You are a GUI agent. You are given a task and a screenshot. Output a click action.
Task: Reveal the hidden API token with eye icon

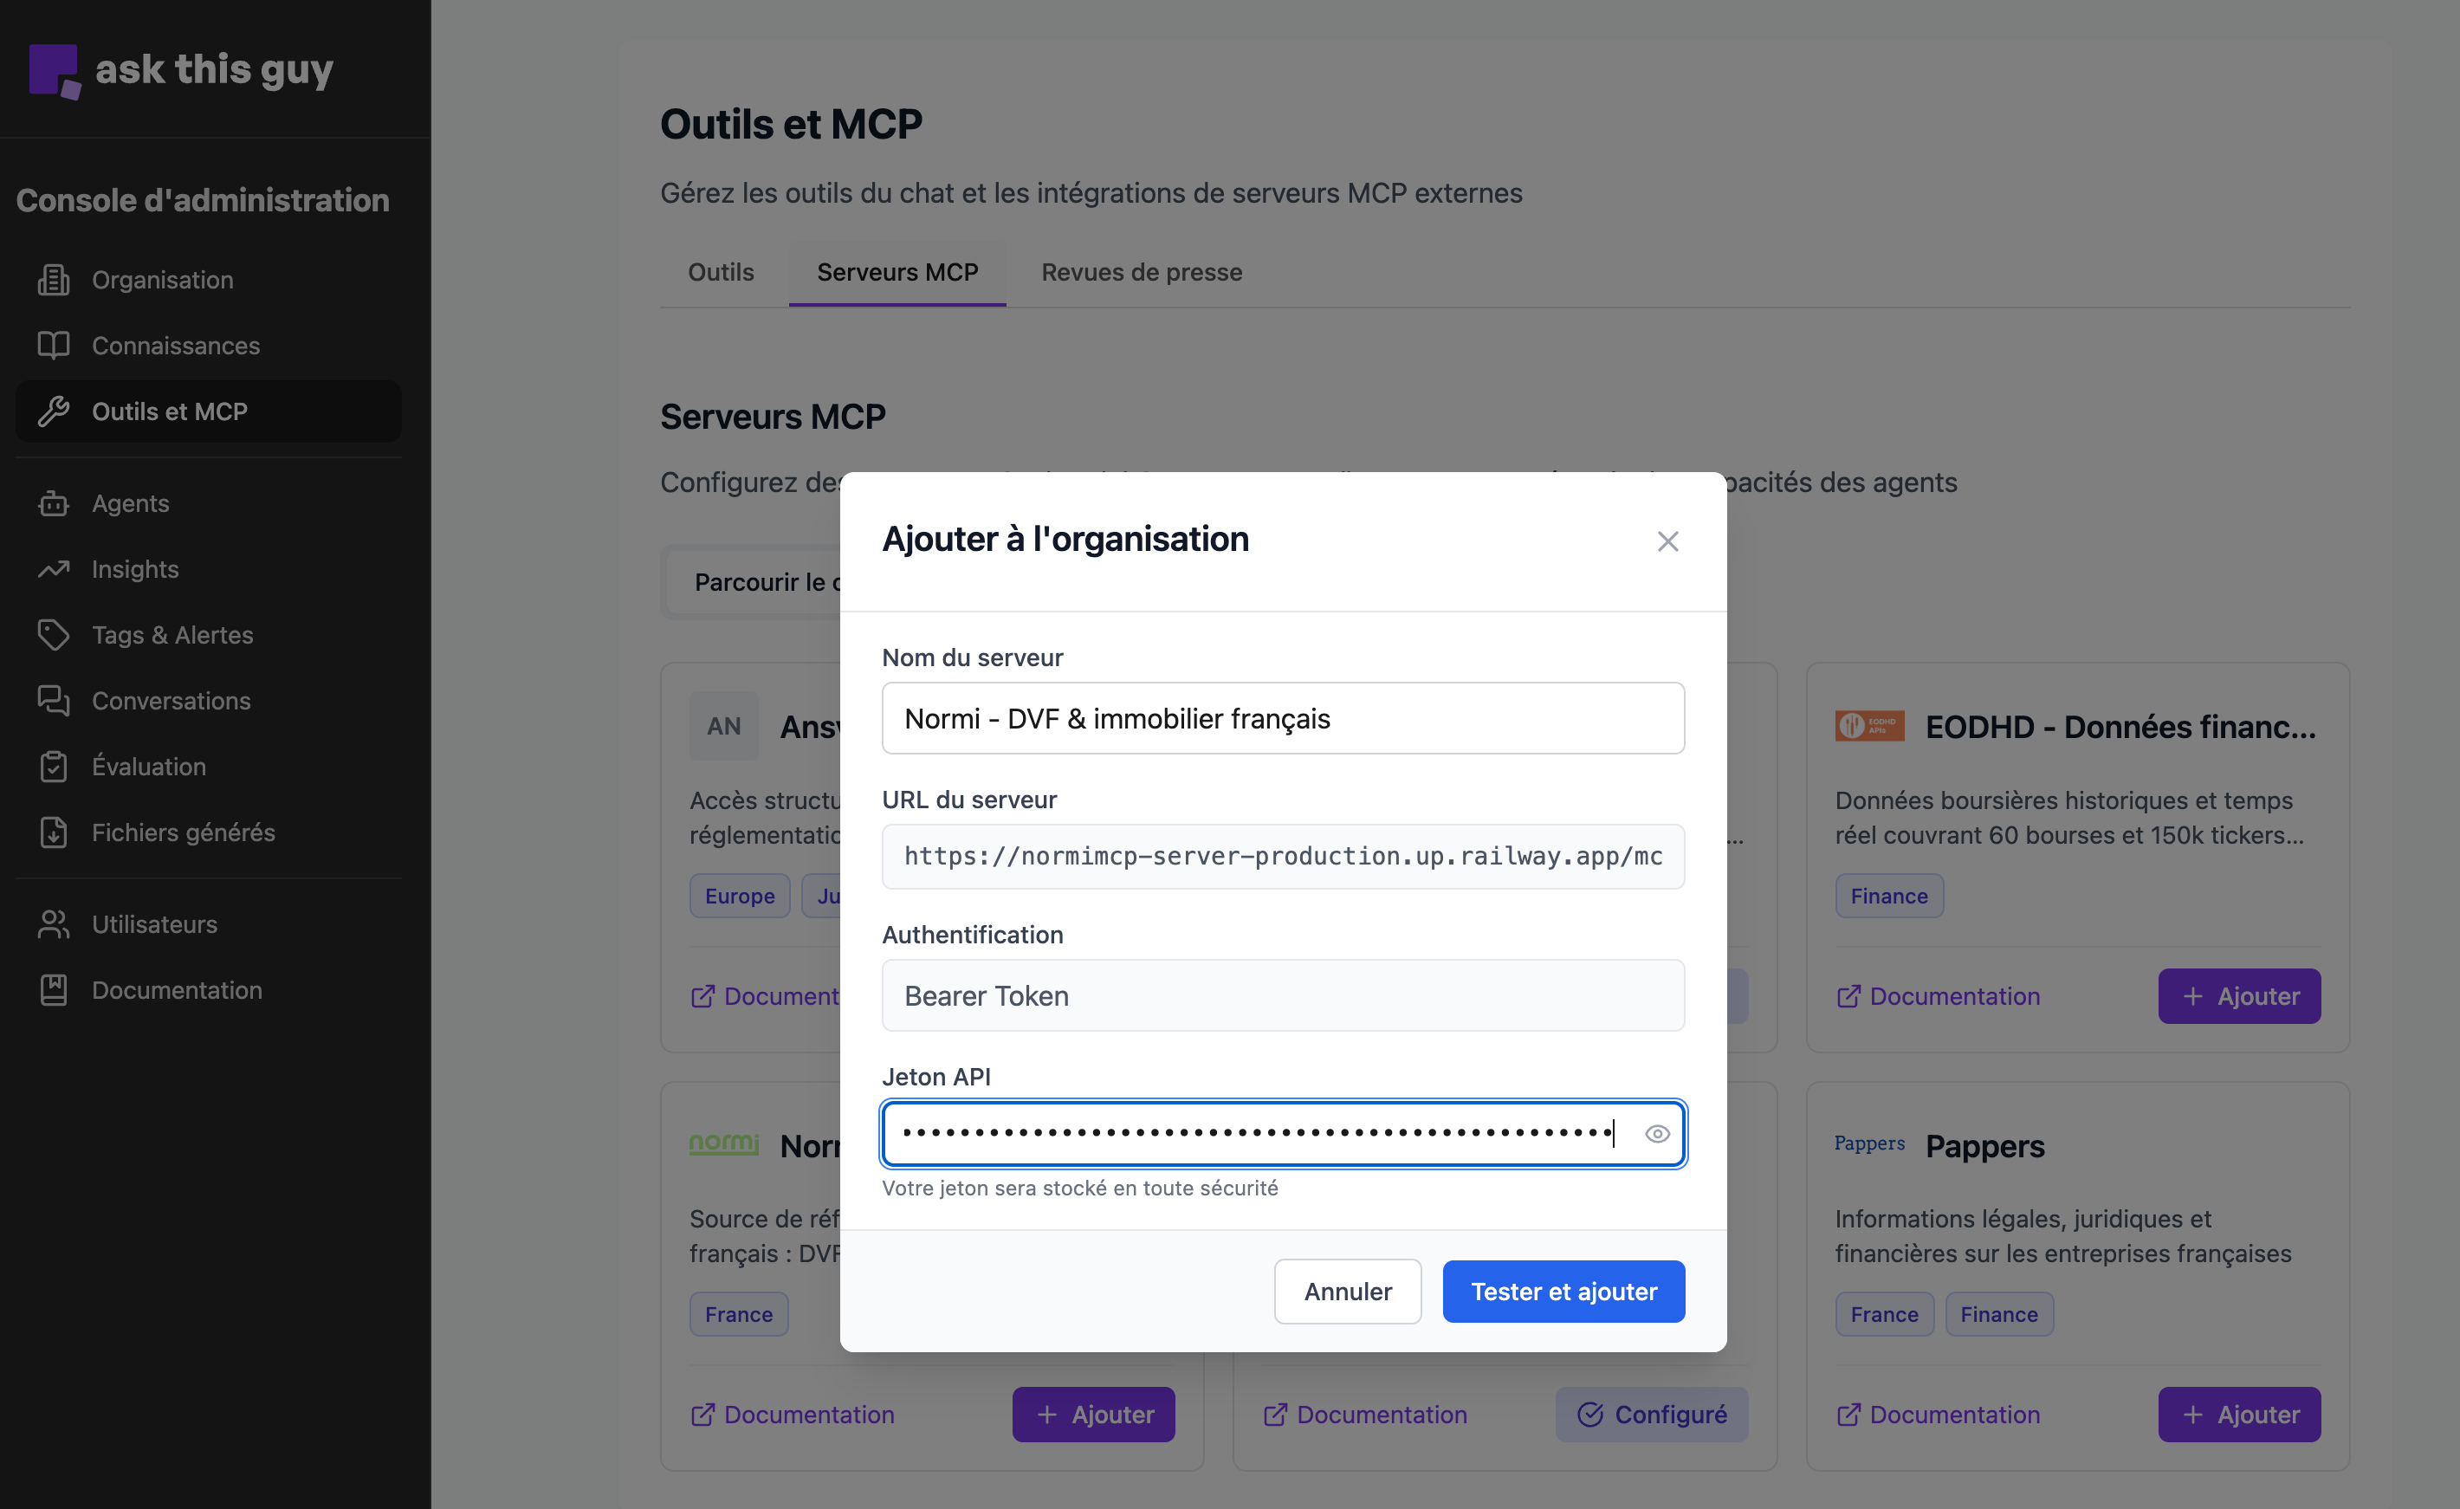(1657, 1134)
